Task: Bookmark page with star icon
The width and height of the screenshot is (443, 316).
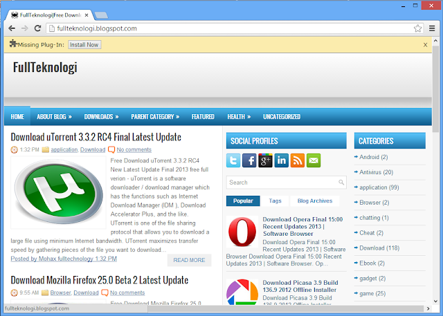Action: 417,28
